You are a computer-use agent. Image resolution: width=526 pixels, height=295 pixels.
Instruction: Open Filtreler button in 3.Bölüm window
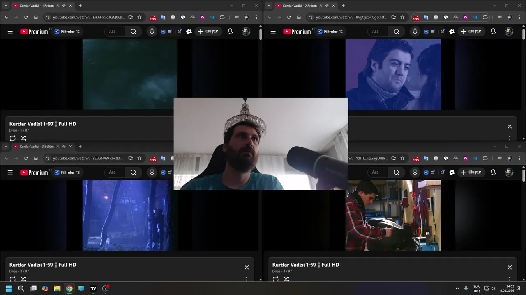tap(67, 172)
